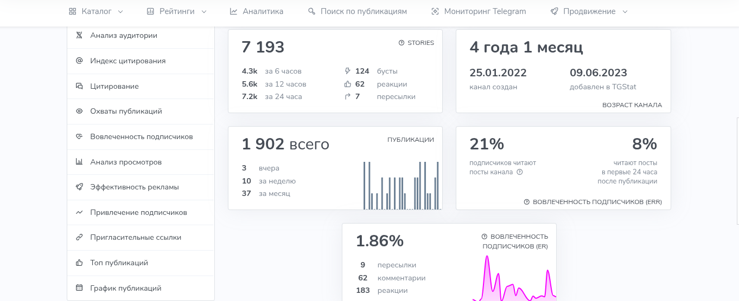Click the hourglass icon for Анализ аудитории
The image size is (739, 301).
(79, 36)
